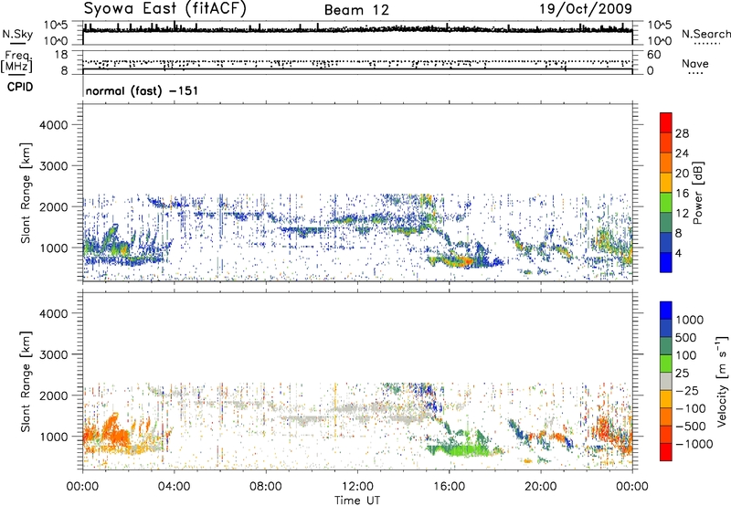The image size is (731, 506).
Task: Click the '4000' tick on the power panel
Action: click(53, 125)
